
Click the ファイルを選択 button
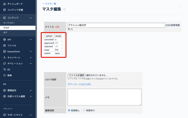76,75
